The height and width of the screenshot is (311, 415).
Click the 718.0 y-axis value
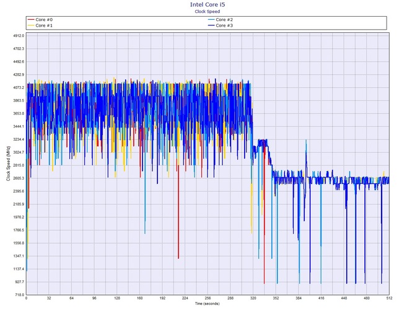(x=20, y=295)
